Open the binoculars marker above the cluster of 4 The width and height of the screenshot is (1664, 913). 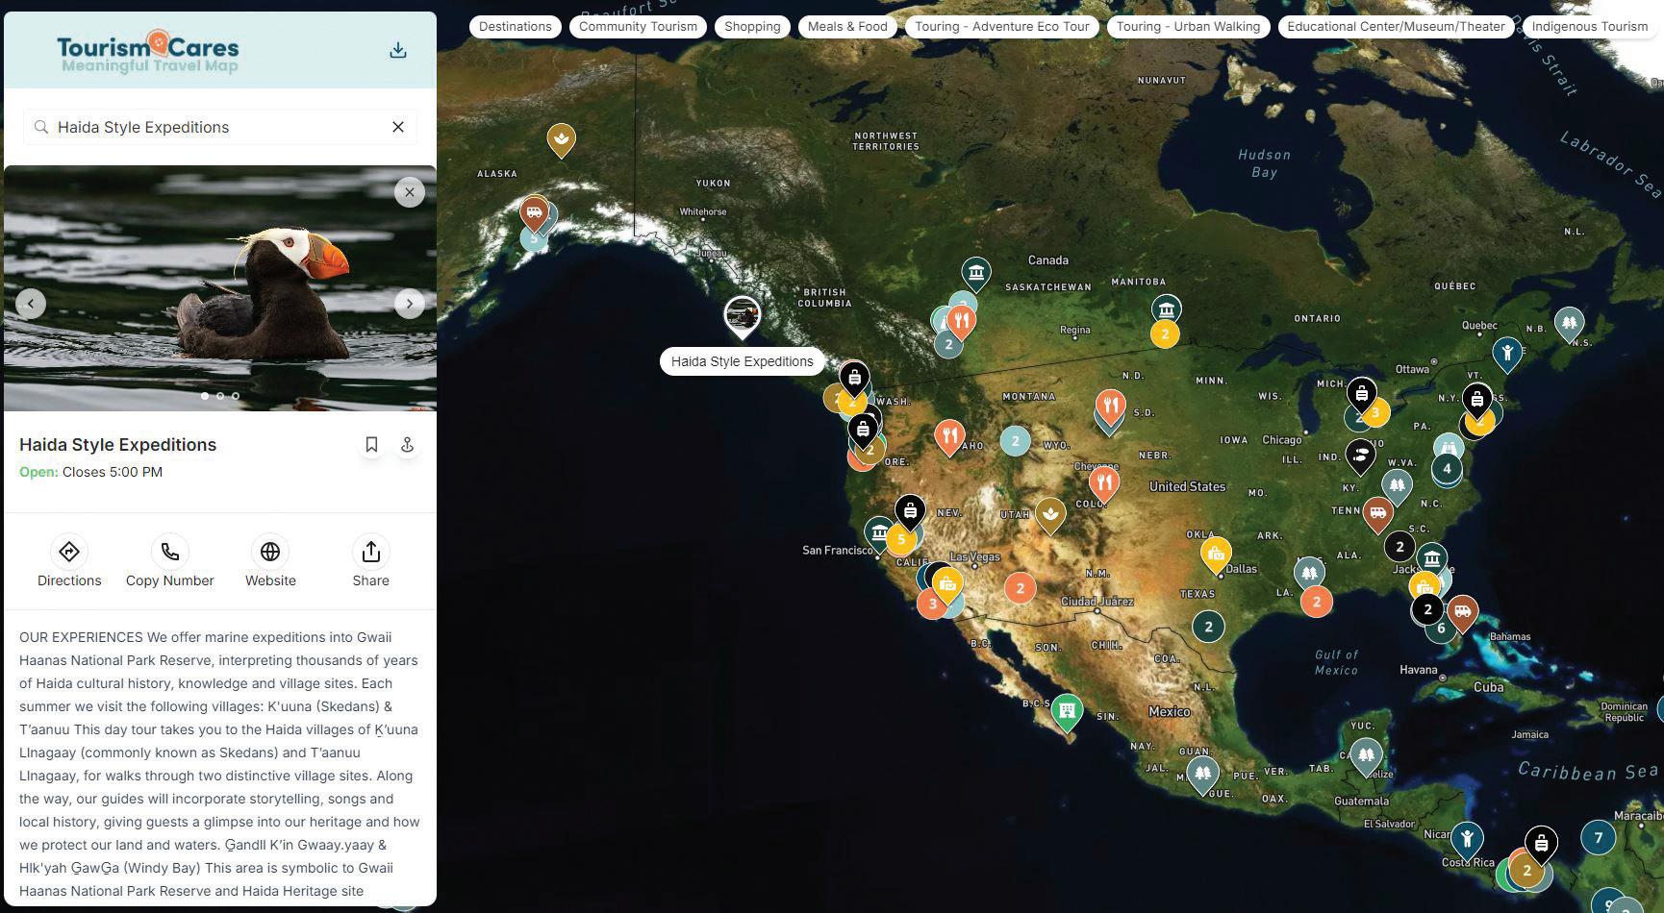coord(1449,448)
